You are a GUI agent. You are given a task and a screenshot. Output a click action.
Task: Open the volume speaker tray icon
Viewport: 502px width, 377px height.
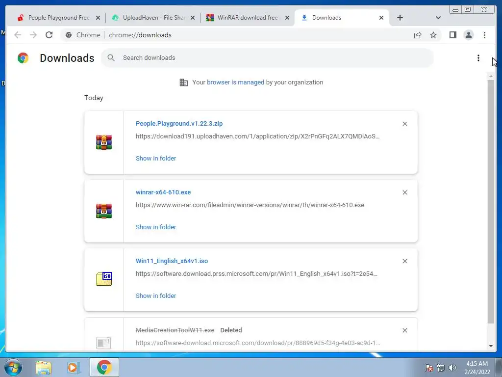pos(452,368)
